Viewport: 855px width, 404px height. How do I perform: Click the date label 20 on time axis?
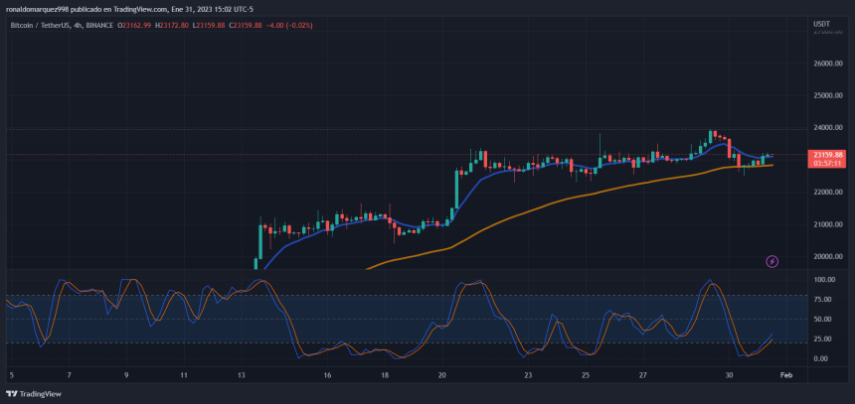441,375
